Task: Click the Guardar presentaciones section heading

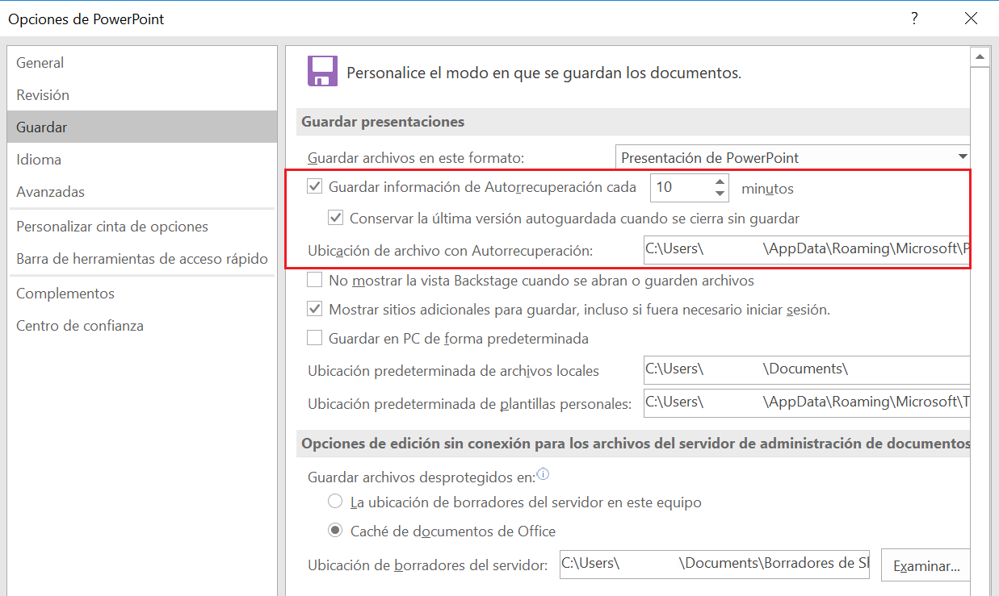Action: coord(383,122)
